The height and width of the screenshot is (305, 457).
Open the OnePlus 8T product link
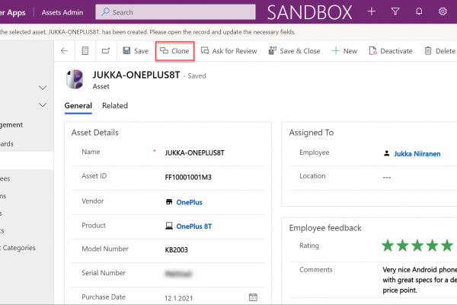coord(194,226)
